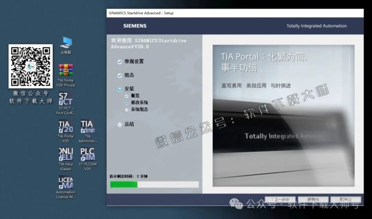Start S7-PLCSIM V20 from the desktop
This screenshot has width=372, height=219.
[x=87, y=155]
